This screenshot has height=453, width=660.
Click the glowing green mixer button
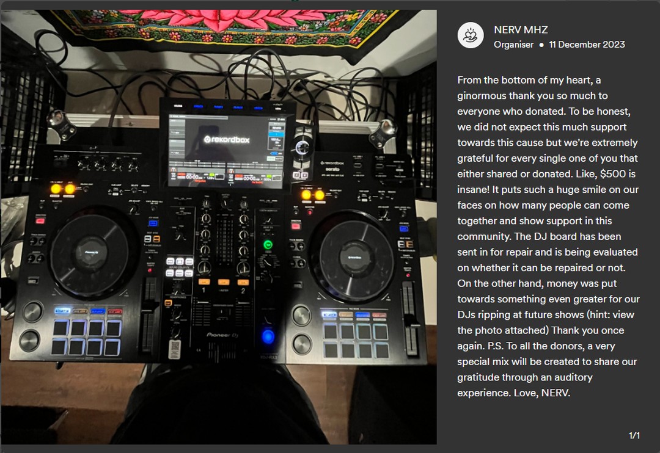pyautogui.click(x=268, y=244)
